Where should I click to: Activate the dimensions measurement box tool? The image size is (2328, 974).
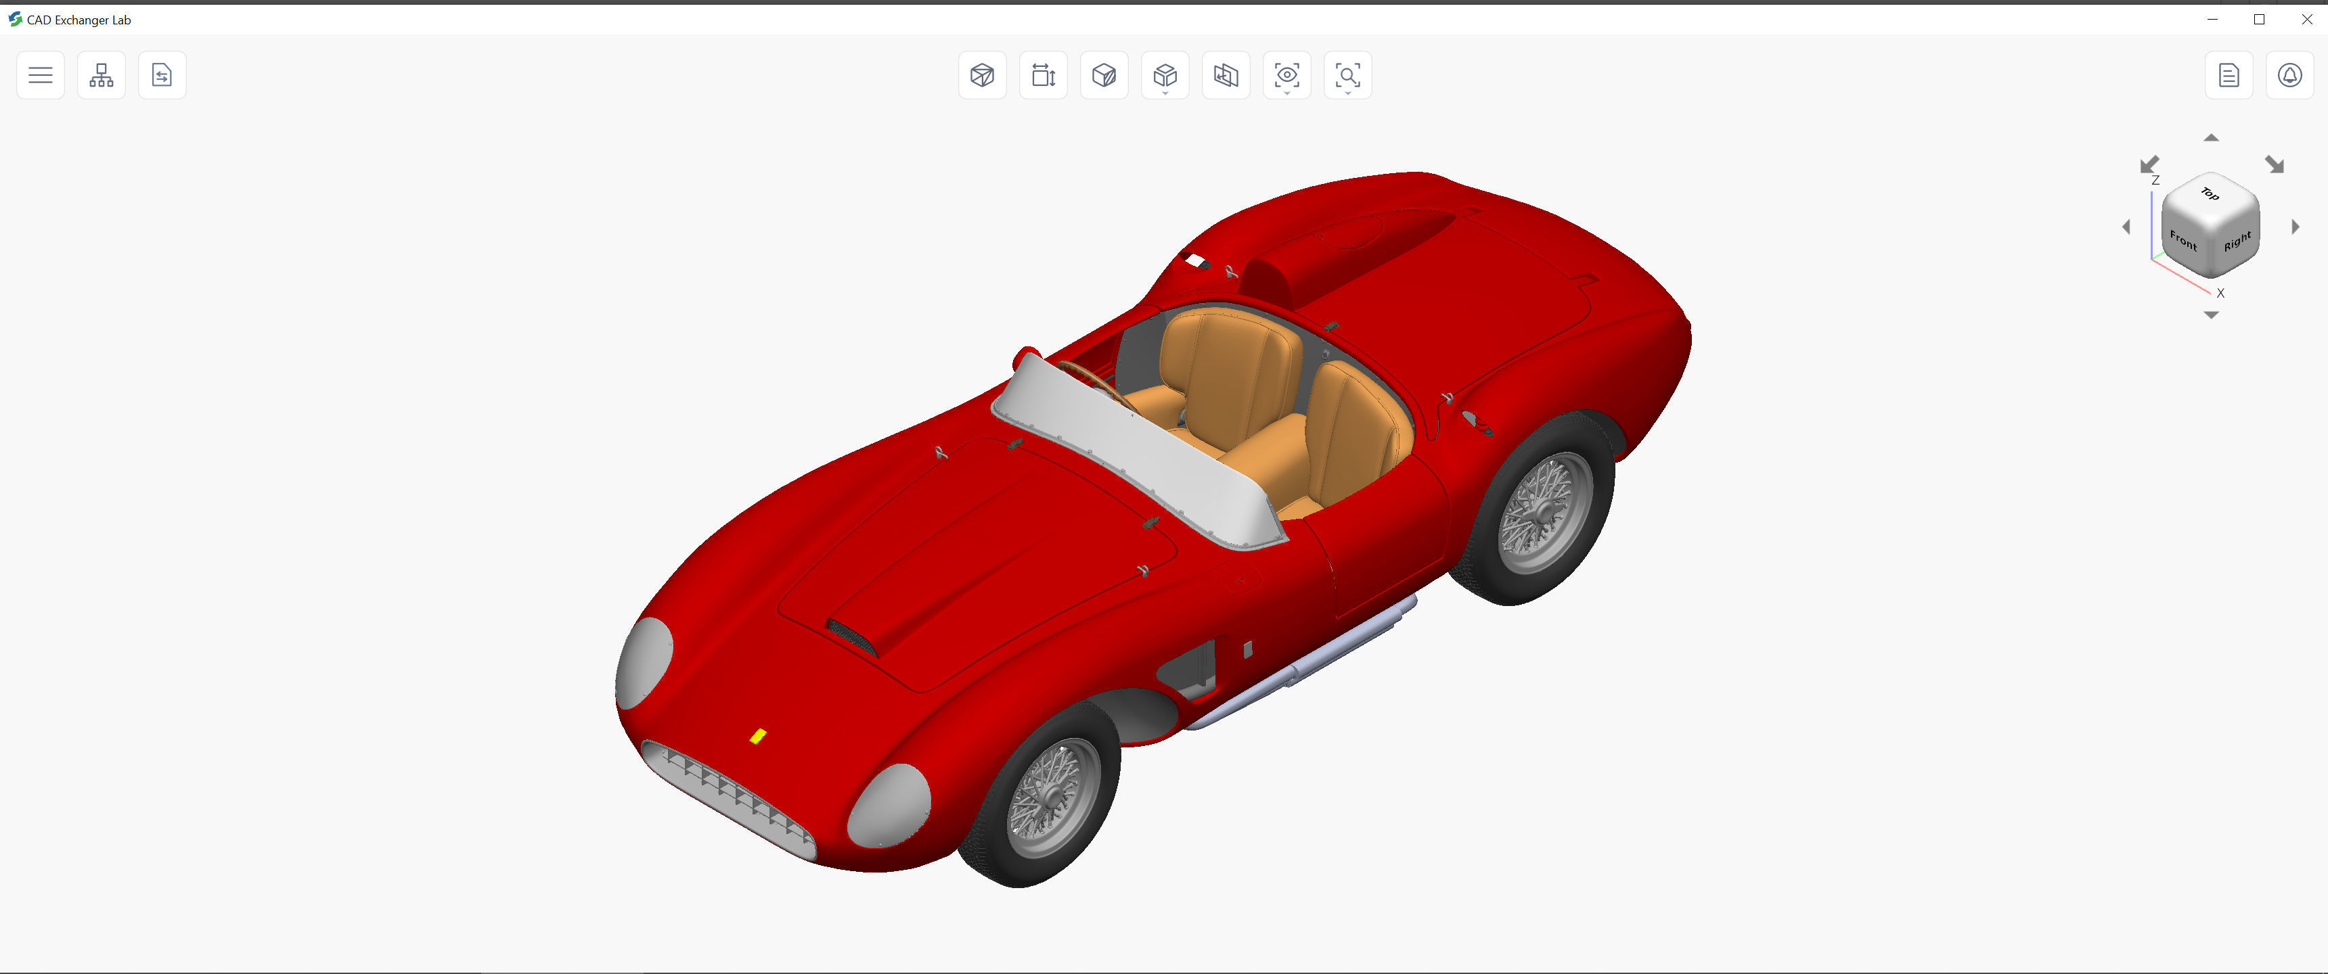(1043, 75)
